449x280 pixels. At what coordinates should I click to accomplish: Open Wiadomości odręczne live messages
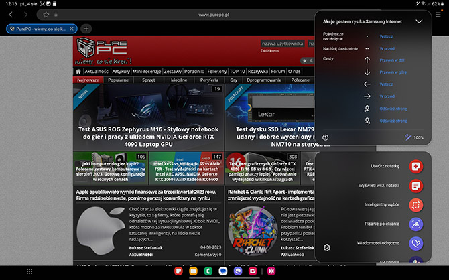(415, 244)
